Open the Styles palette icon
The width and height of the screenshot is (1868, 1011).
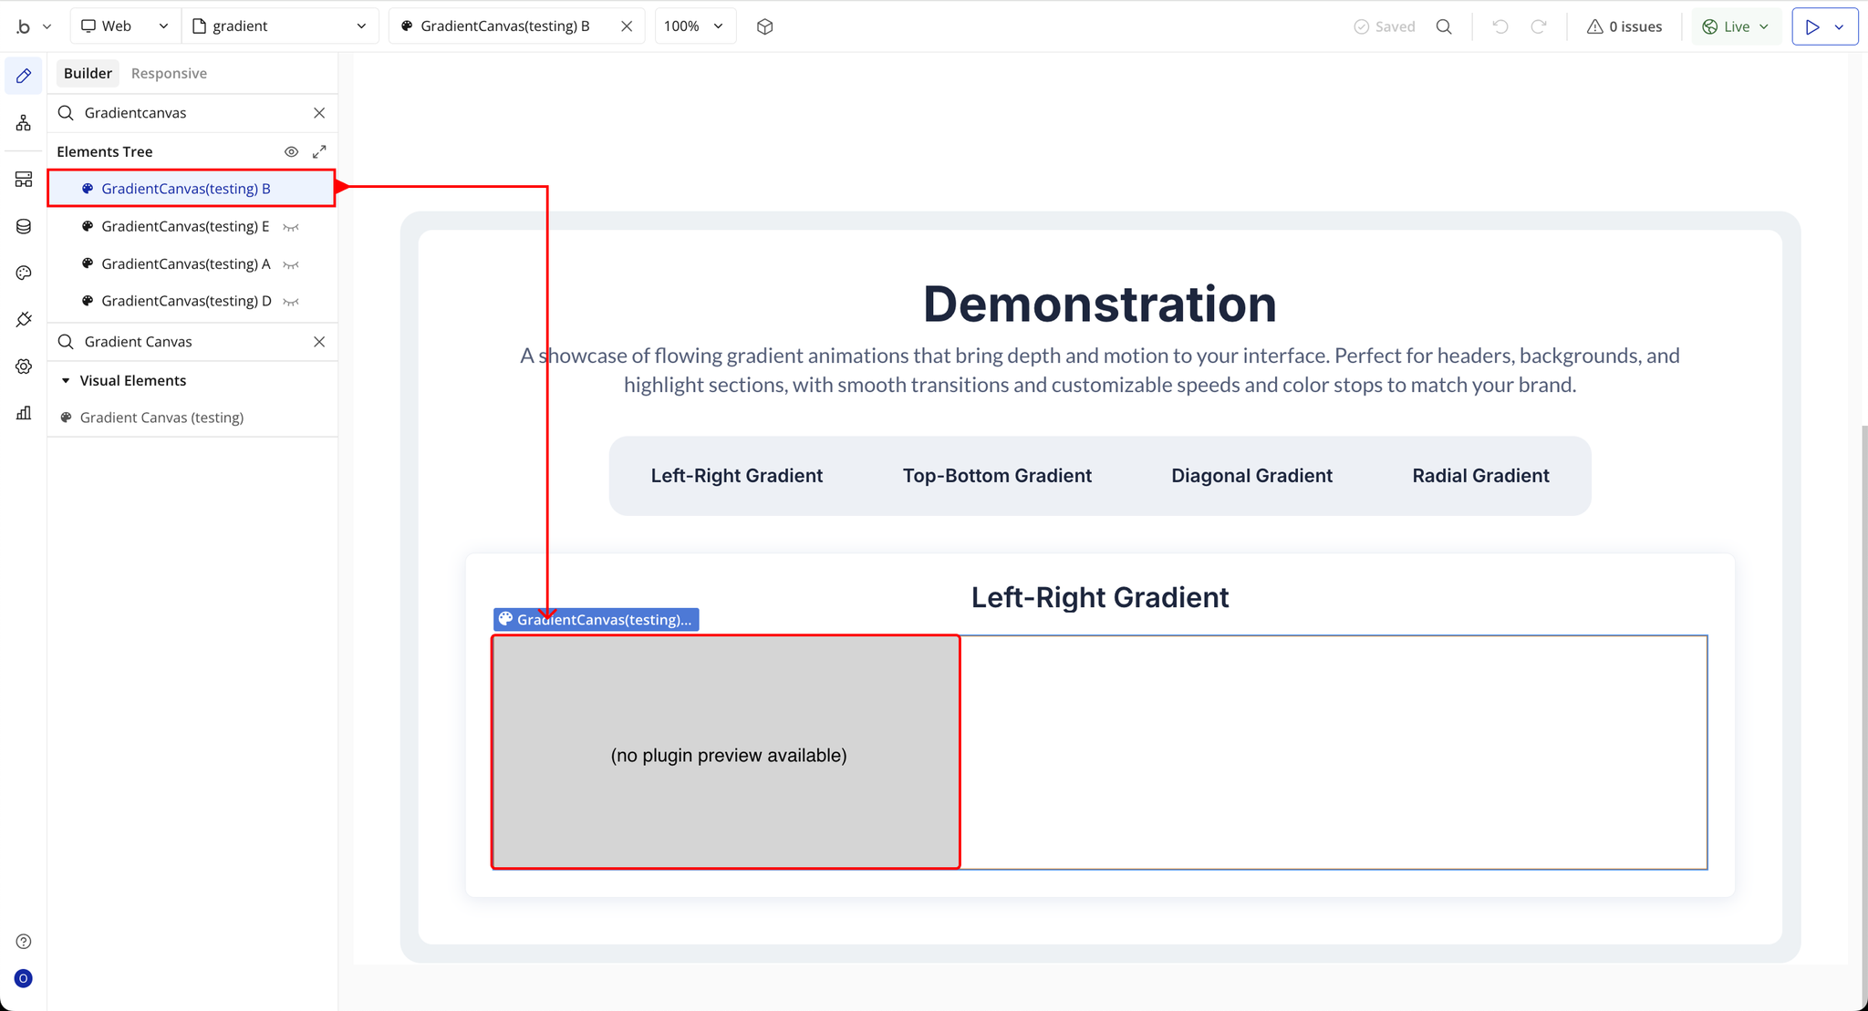[24, 273]
